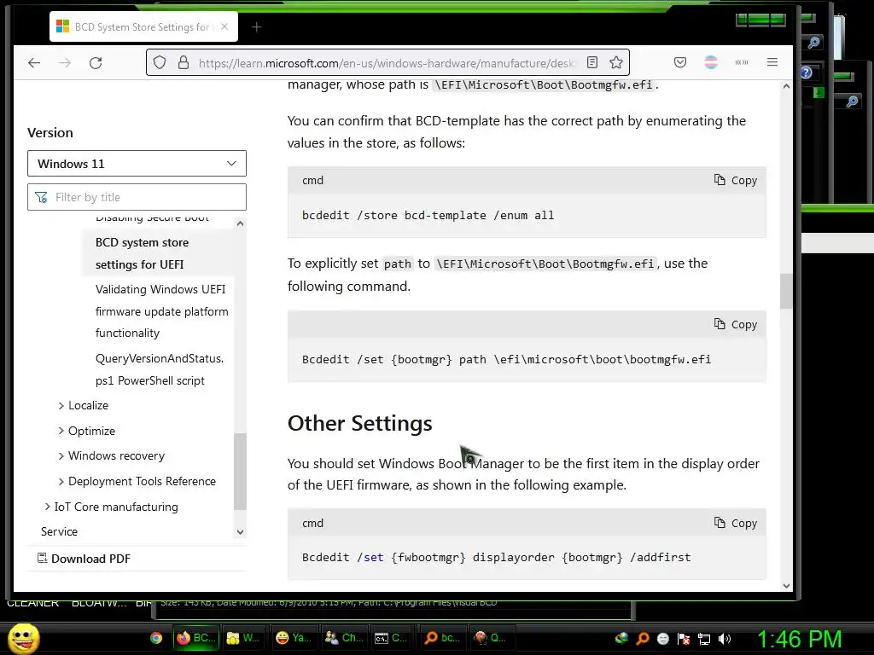
Task: Open BCD system store settings for UEFI
Action: (x=143, y=253)
